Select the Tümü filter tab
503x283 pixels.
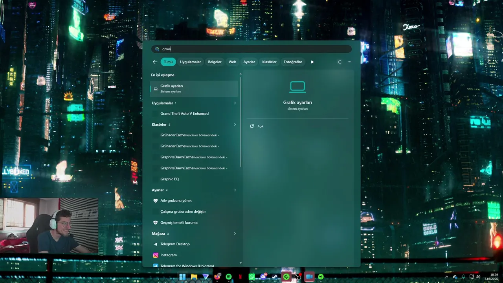pyautogui.click(x=168, y=62)
